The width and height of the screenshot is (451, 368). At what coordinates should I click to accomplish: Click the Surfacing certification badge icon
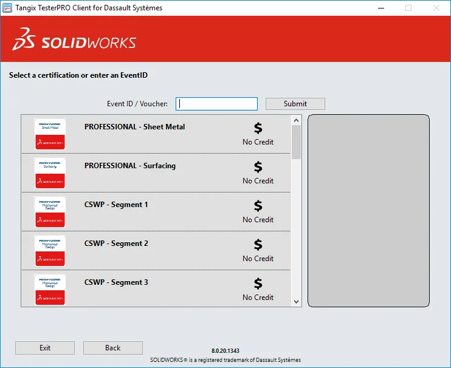click(x=50, y=173)
